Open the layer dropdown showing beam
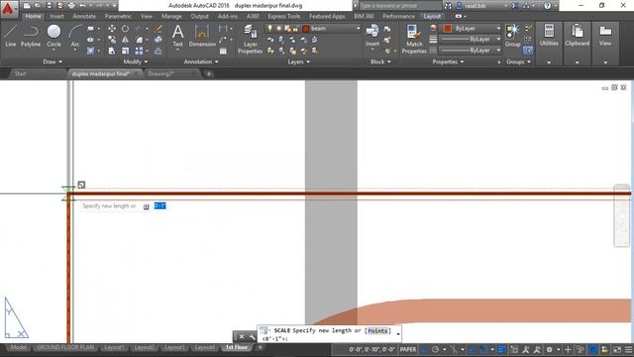The width and height of the screenshot is (634, 357). click(x=313, y=29)
